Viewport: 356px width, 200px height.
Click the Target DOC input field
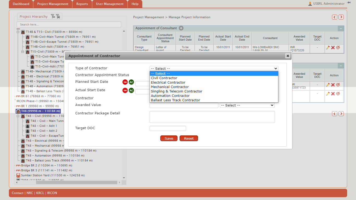click(168, 128)
